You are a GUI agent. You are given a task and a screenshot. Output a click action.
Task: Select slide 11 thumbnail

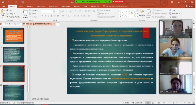[x=14, y=92]
